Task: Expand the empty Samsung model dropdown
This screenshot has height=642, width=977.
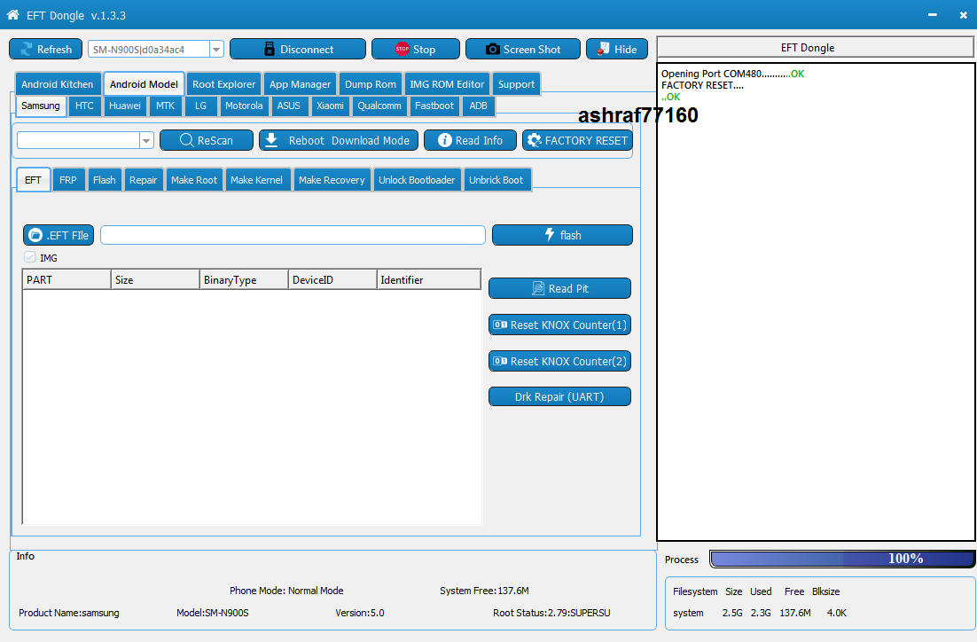Action: [146, 140]
